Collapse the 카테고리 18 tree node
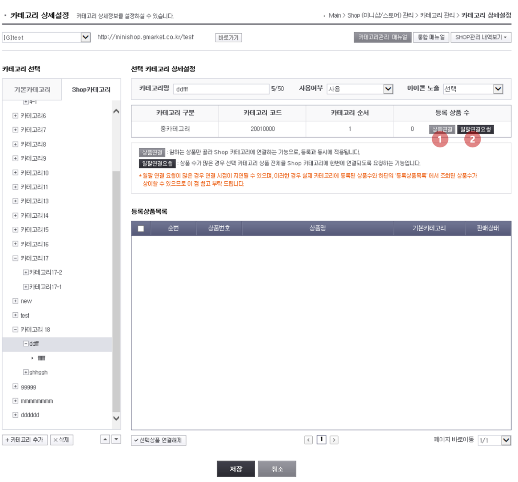The width and height of the screenshot is (518, 482). coord(15,329)
